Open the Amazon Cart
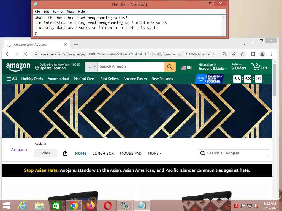The image size is (282, 211). (x=259, y=66)
